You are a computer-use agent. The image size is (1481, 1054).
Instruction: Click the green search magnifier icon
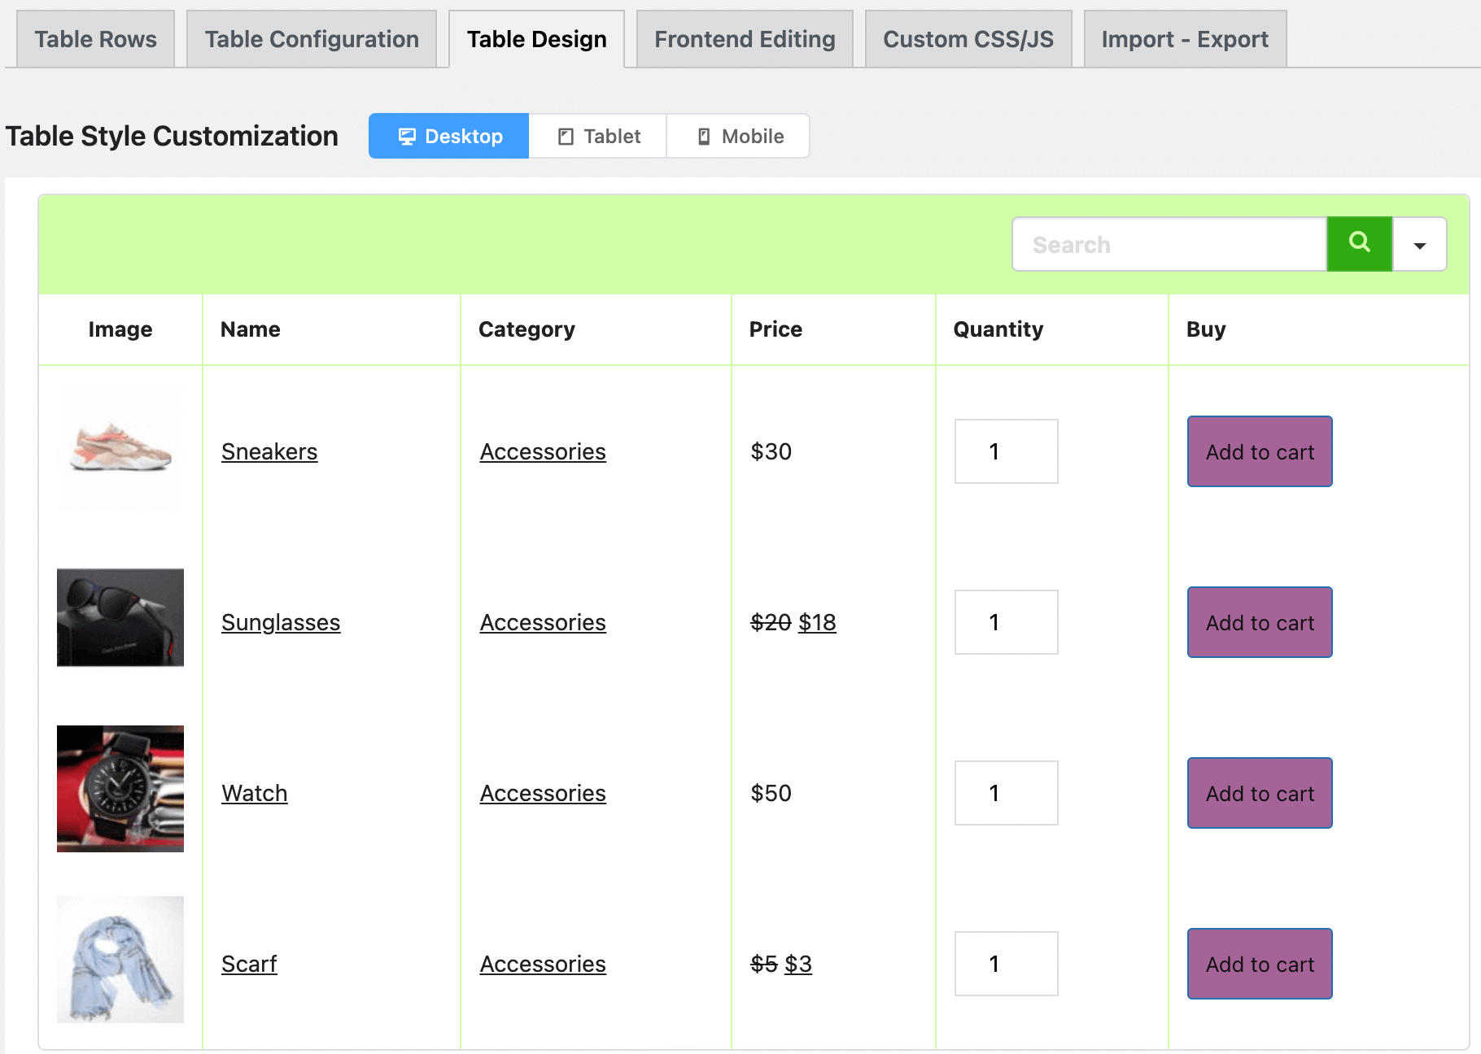(x=1358, y=243)
